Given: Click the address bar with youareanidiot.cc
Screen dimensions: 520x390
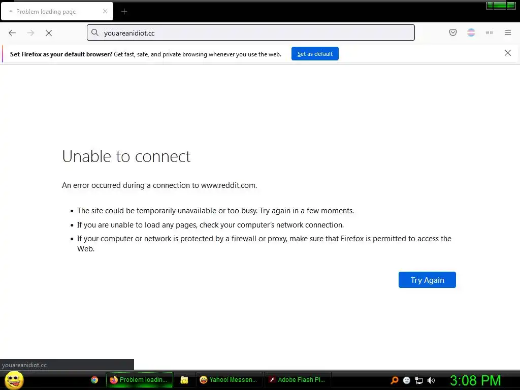Looking at the screenshot, I should (251, 32).
